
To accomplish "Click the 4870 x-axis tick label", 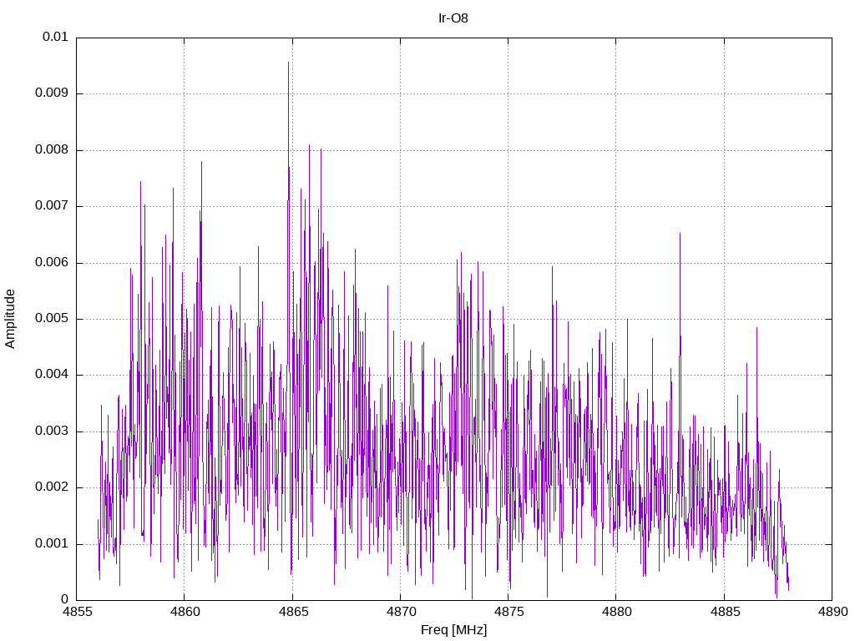I will click(401, 612).
